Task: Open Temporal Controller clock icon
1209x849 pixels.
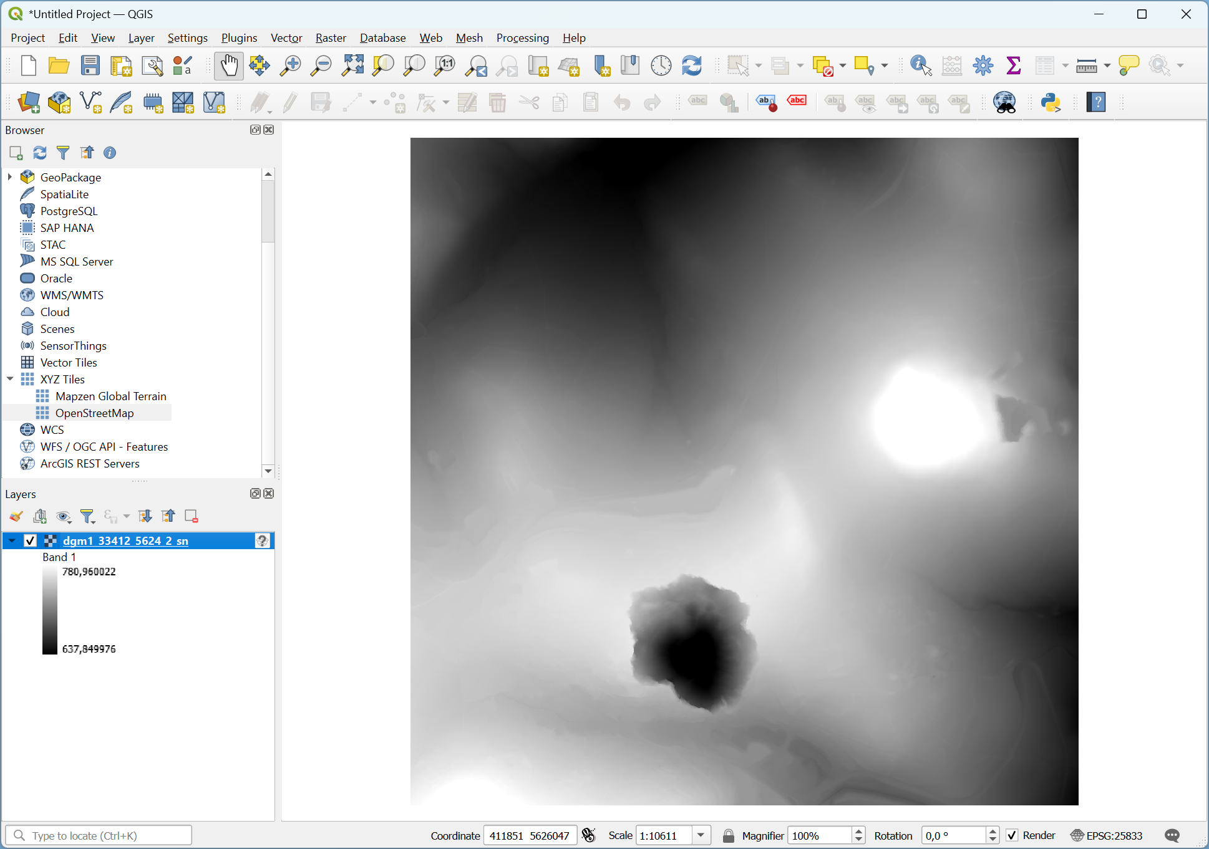Action: (661, 65)
